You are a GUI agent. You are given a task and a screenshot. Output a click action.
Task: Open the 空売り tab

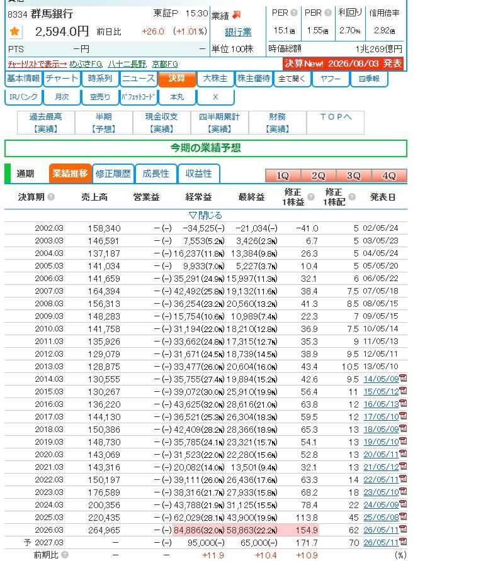pyautogui.click(x=100, y=97)
